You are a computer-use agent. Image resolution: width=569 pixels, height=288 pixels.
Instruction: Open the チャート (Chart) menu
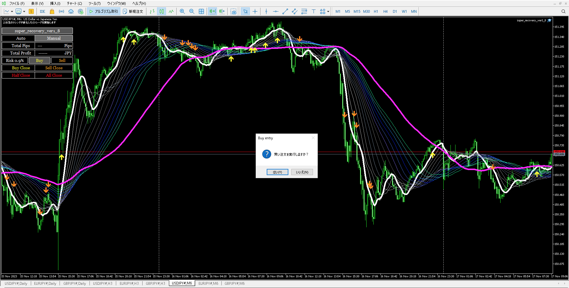[74, 4]
